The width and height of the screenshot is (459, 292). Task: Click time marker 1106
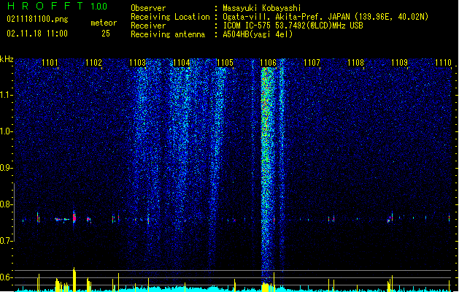tap(268, 63)
